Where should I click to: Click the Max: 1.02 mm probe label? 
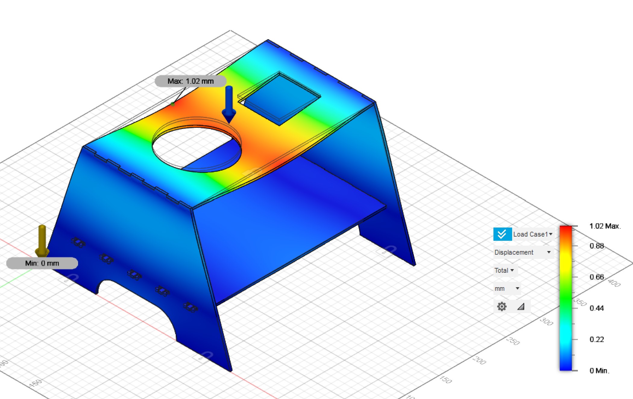pos(191,81)
